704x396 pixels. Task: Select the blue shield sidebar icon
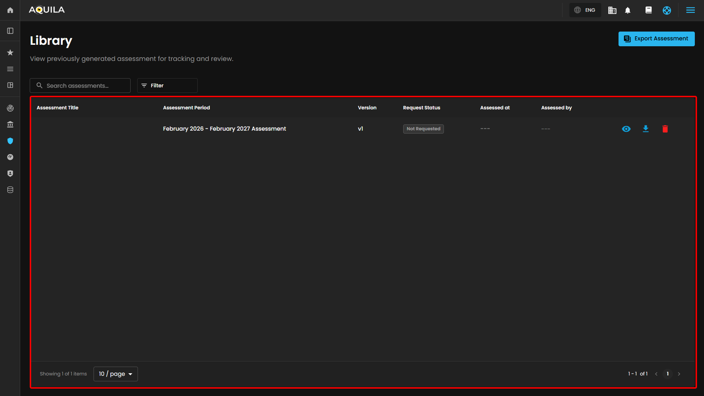click(10, 141)
